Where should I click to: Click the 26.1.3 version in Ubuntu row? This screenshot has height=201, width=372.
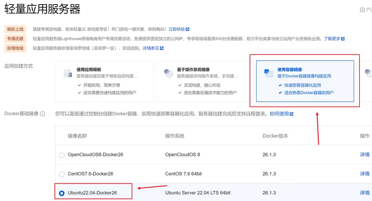269,193
